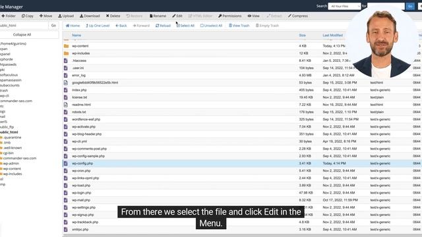Select the readme.html file icon

tap(66, 105)
